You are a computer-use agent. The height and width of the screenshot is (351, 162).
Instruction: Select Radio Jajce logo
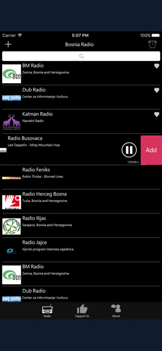[12, 251]
